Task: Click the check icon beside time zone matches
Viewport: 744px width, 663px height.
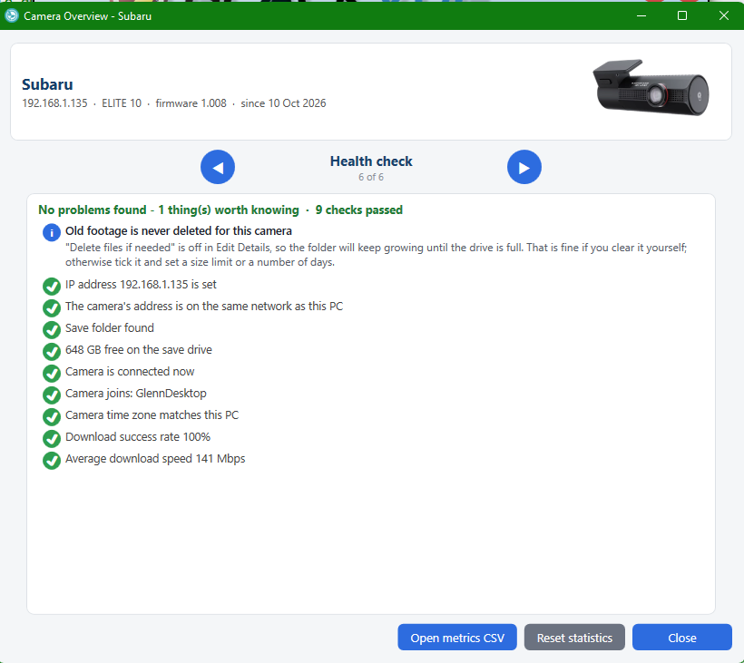Action: tap(51, 417)
